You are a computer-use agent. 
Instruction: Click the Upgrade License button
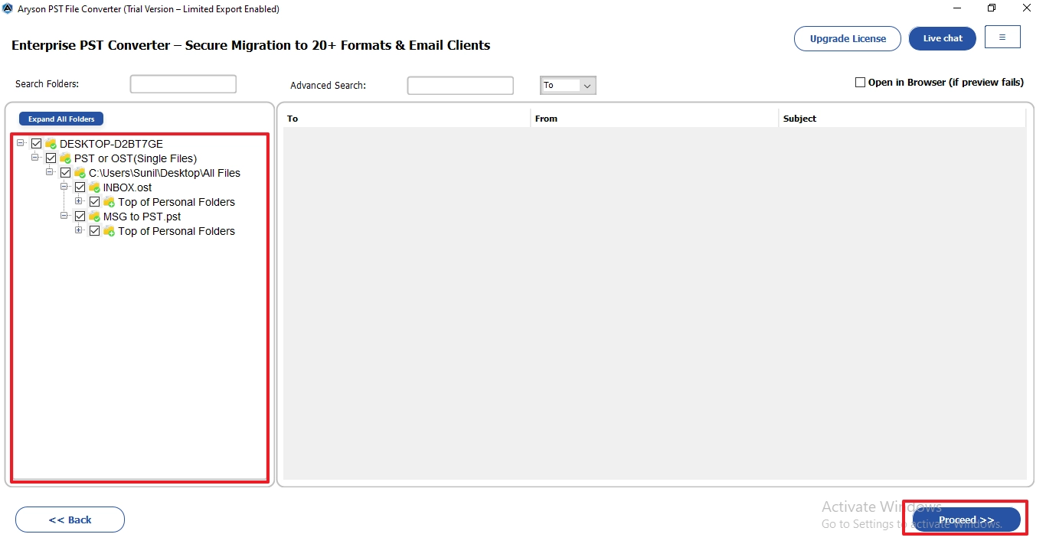coord(848,39)
